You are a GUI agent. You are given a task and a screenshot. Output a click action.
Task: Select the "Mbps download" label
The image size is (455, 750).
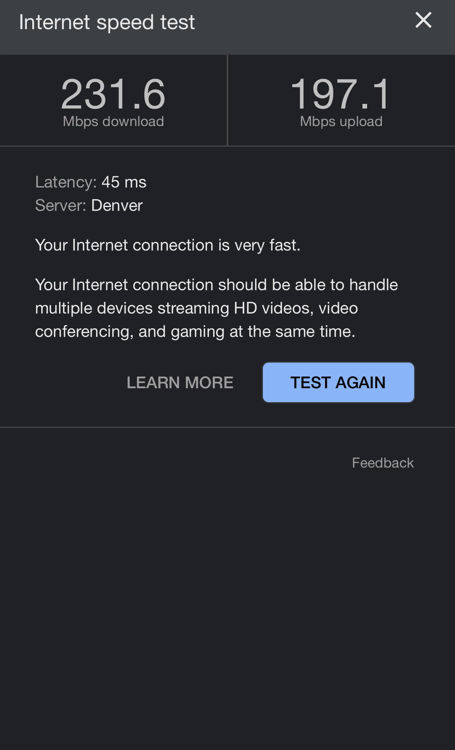(113, 122)
